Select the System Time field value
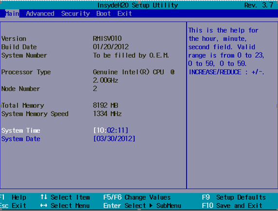 coord(111,130)
